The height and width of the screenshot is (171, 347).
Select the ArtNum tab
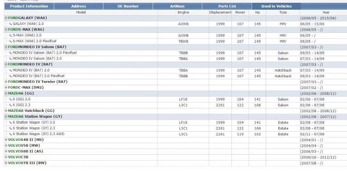click(177, 6)
